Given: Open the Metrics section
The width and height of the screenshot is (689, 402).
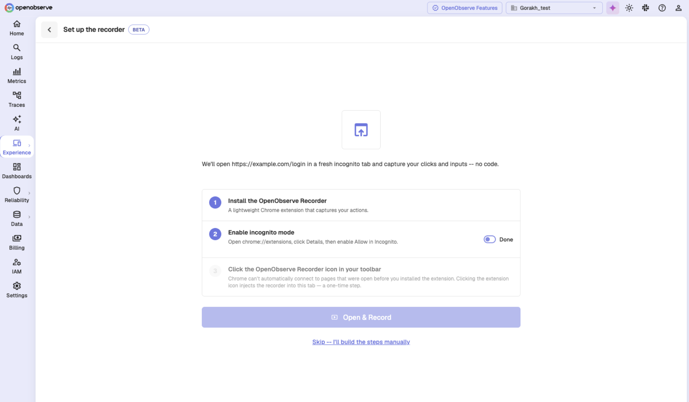Looking at the screenshot, I should pyautogui.click(x=17, y=76).
